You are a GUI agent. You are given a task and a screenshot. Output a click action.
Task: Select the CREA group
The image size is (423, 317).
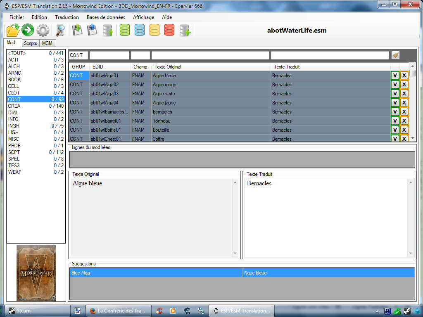tap(36, 106)
